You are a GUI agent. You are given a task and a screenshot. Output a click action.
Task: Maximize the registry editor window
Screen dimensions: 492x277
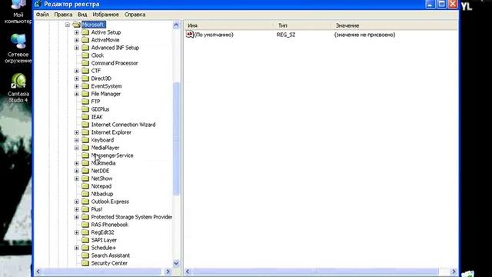point(441,4)
